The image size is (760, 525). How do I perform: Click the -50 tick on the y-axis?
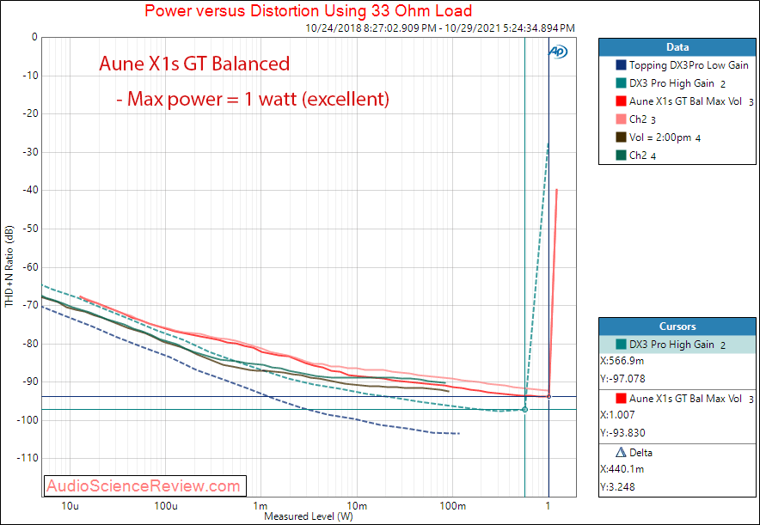[x=29, y=229]
